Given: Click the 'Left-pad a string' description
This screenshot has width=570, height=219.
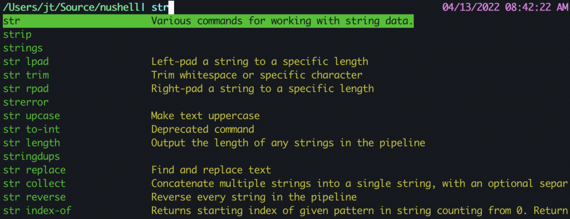Looking at the screenshot, I should [259, 62].
